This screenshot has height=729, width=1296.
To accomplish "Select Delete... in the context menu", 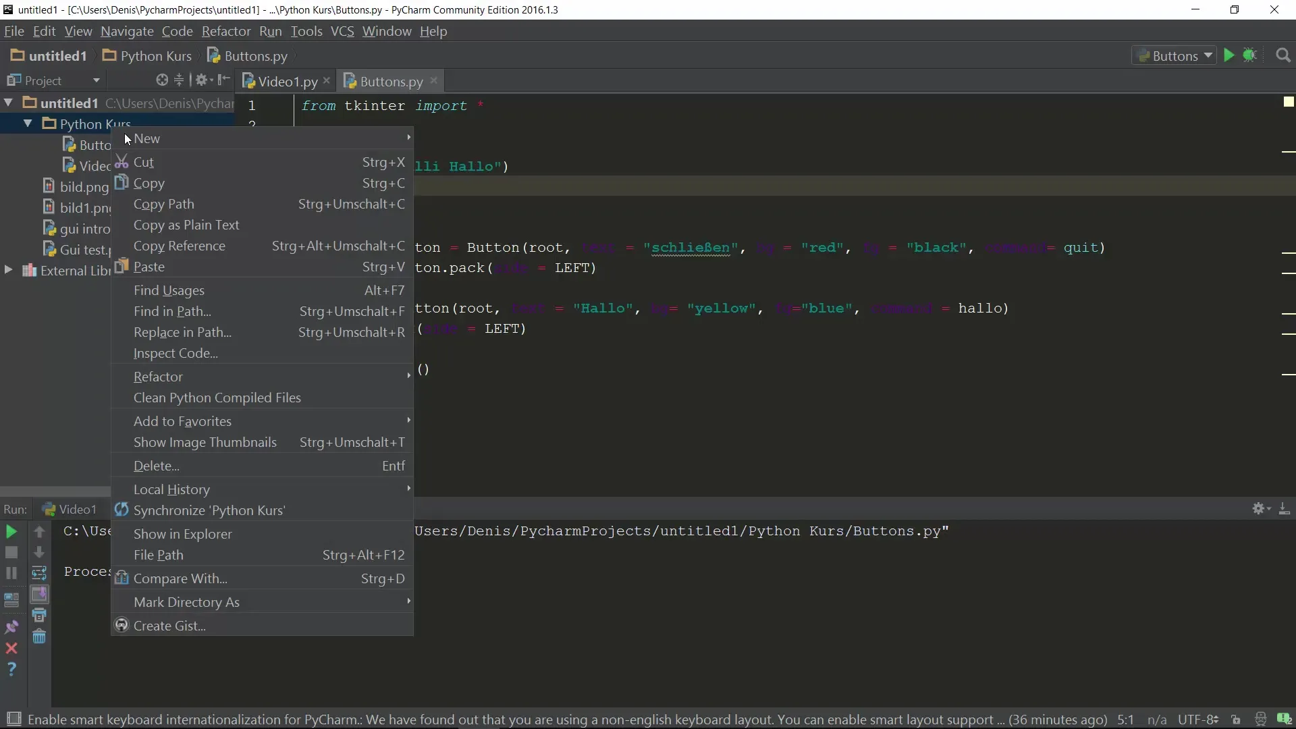I will (x=262, y=466).
